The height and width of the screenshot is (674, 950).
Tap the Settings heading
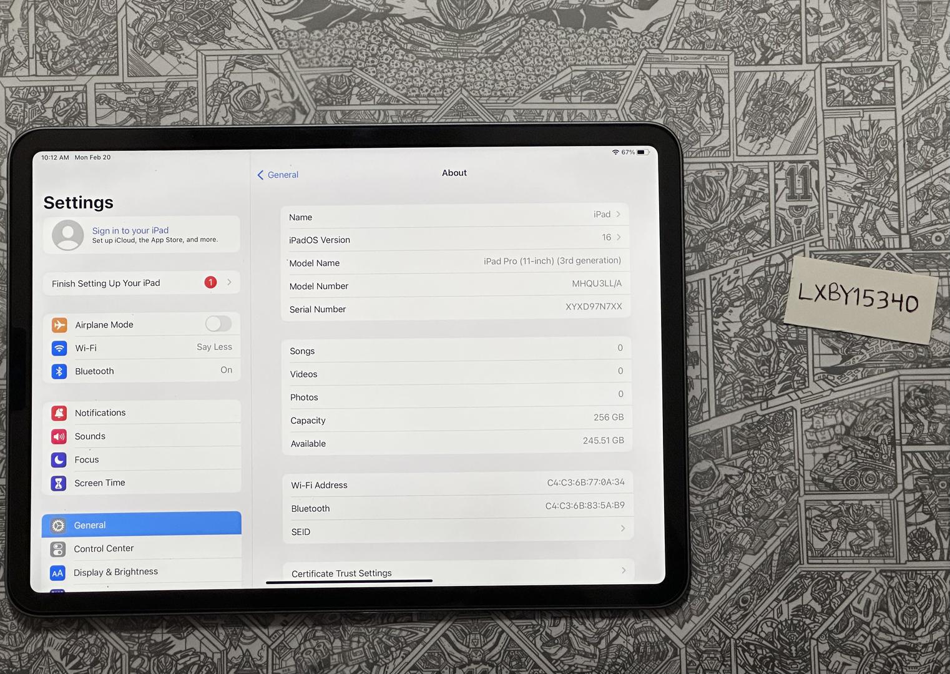(x=79, y=203)
